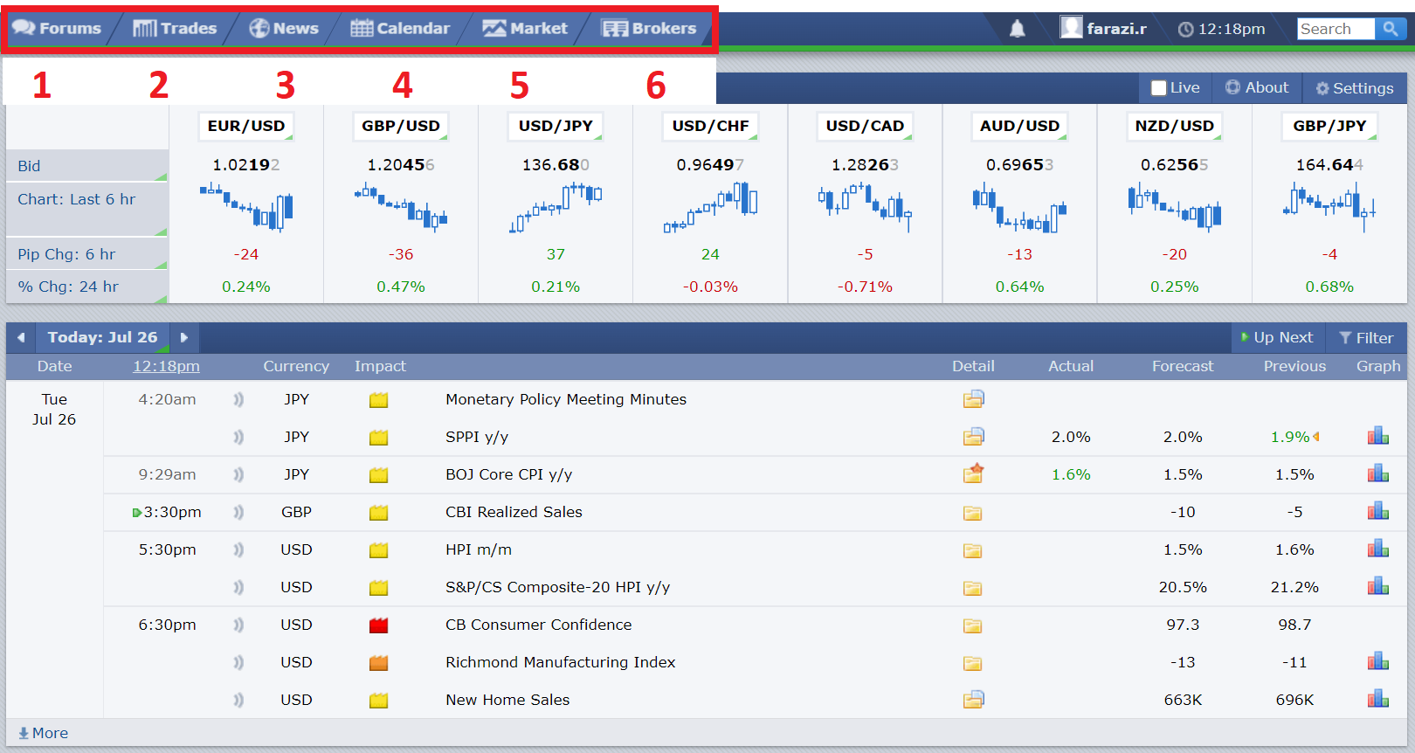Open detail folder for BOJ Core CPI
This screenshot has height=753, width=1415.
pyautogui.click(x=973, y=474)
